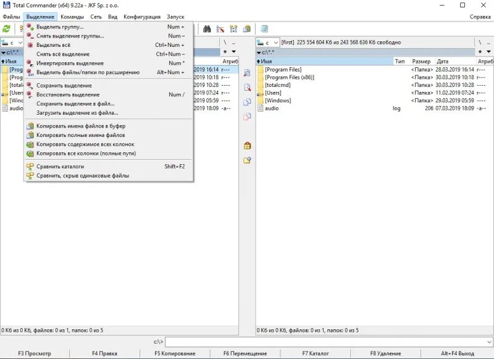Choose Копировать все колонки (полные пути)
This screenshot has width=494, height=359.
pyautogui.click(x=109, y=154)
